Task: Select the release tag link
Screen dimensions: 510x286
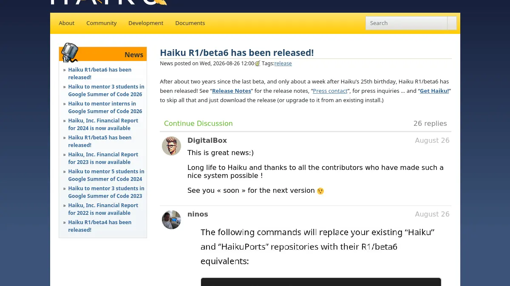Action: (283, 64)
